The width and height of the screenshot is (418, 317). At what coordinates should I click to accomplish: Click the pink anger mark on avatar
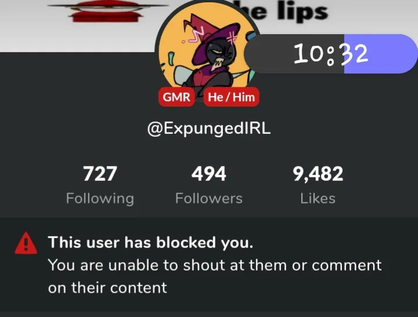232,39
